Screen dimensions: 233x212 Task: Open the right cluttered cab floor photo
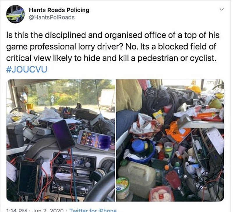click(170, 140)
